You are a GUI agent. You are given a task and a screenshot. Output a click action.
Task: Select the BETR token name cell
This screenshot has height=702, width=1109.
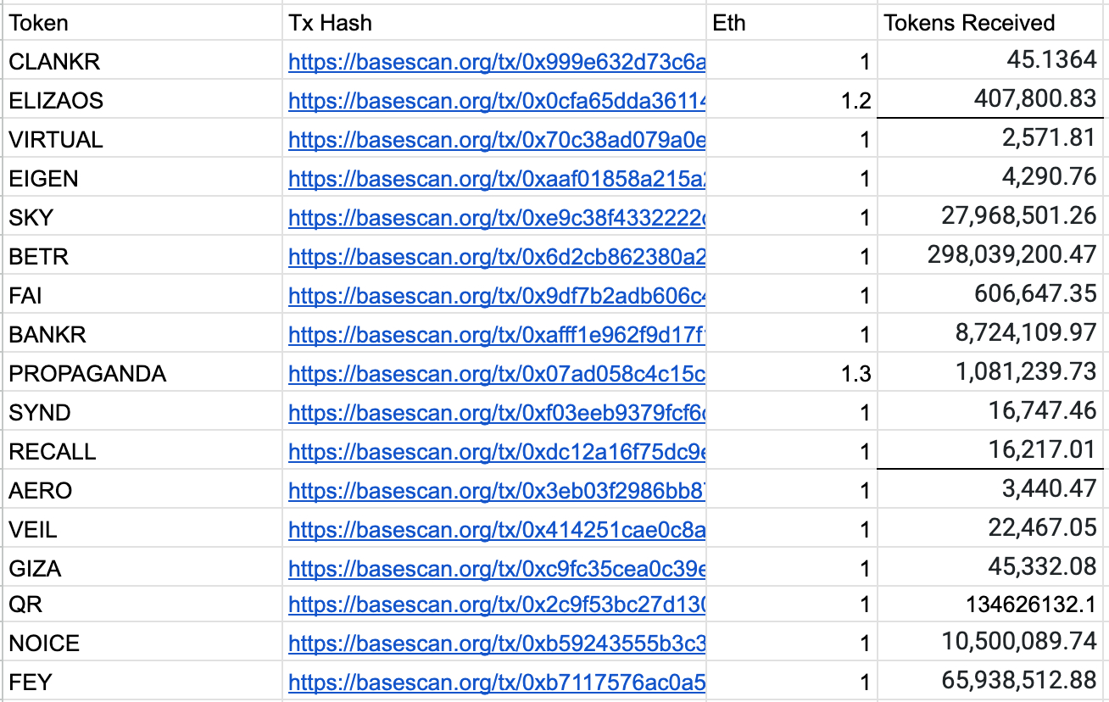(x=142, y=256)
